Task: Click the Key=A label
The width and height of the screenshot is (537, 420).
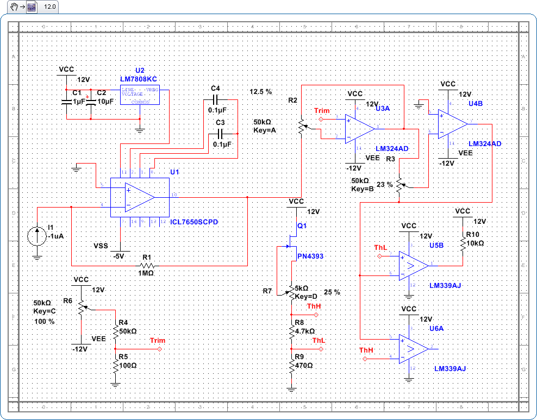Action: (x=265, y=130)
